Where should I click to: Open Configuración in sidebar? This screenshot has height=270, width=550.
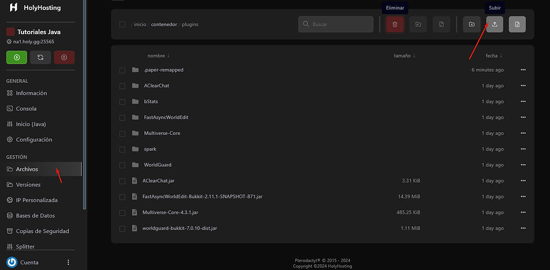[x=34, y=139]
